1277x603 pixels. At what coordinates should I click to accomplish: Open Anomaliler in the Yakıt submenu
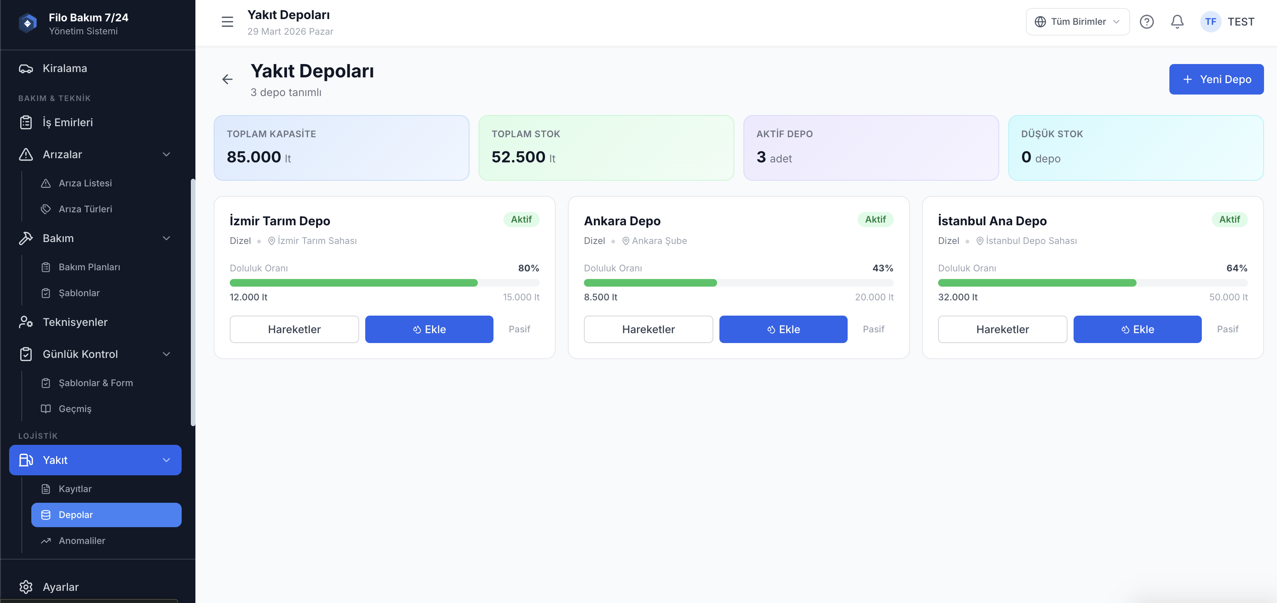82,540
